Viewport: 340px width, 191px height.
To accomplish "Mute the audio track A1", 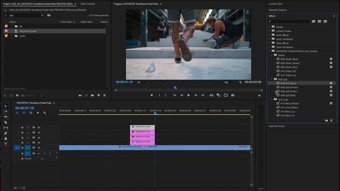I will point(39,153).
